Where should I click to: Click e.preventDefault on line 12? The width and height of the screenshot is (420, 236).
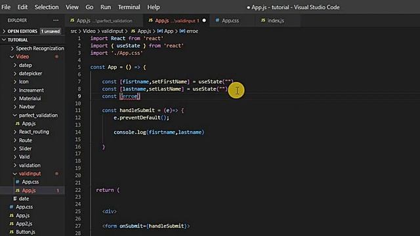tap(137, 118)
